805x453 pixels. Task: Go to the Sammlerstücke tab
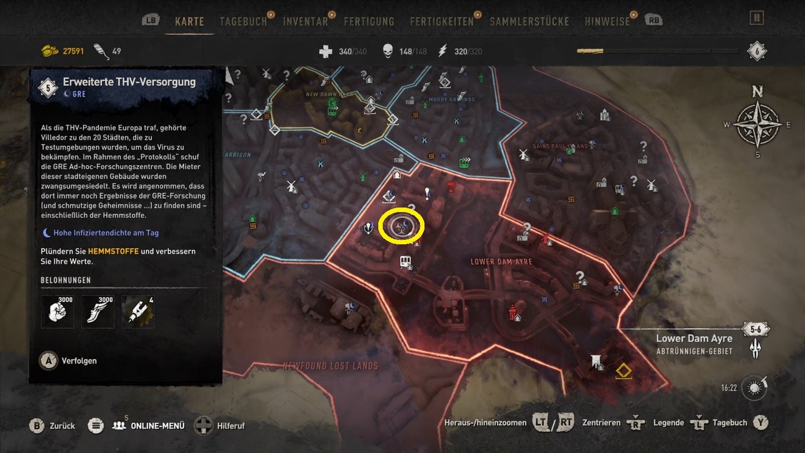pyautogui.click(x=529, y=22)
